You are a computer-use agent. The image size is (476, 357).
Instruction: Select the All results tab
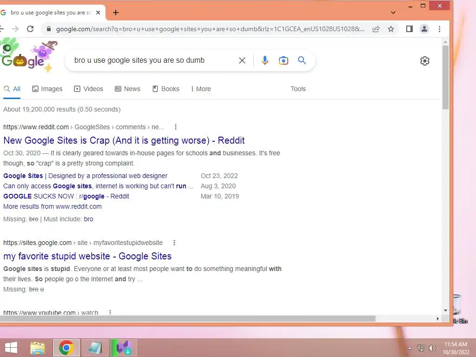pos(12,89)
